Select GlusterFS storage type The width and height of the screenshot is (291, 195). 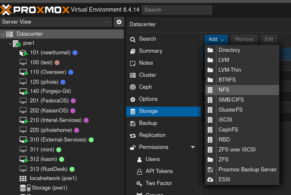pos(242,110)
